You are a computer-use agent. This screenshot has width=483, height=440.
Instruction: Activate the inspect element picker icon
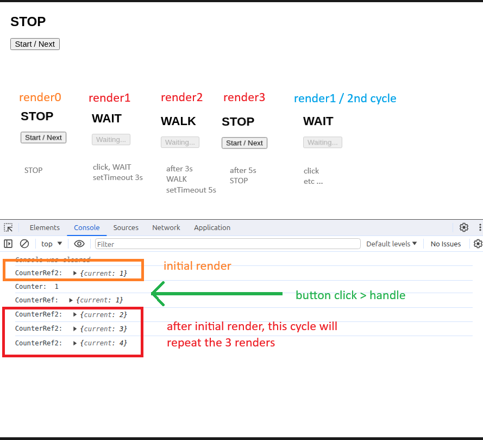pos(8,228)
